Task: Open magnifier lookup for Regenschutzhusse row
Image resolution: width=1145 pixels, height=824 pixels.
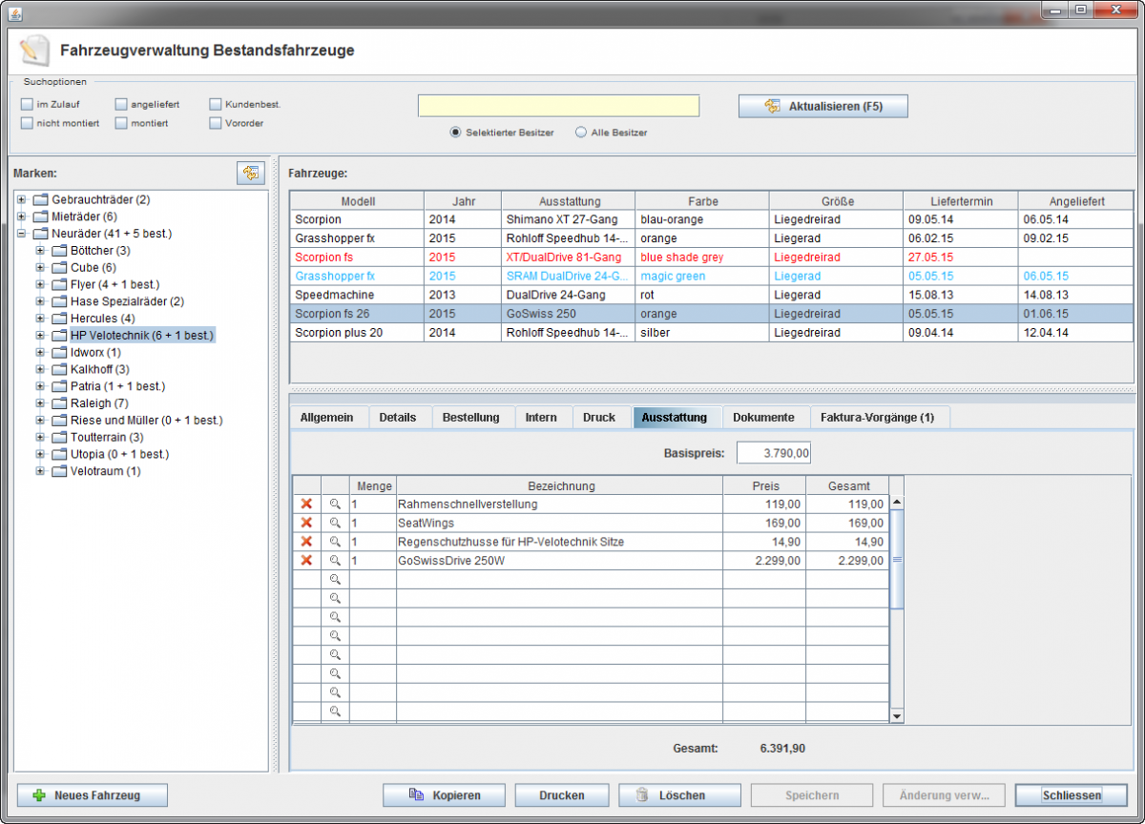Action: pos(335,542)
